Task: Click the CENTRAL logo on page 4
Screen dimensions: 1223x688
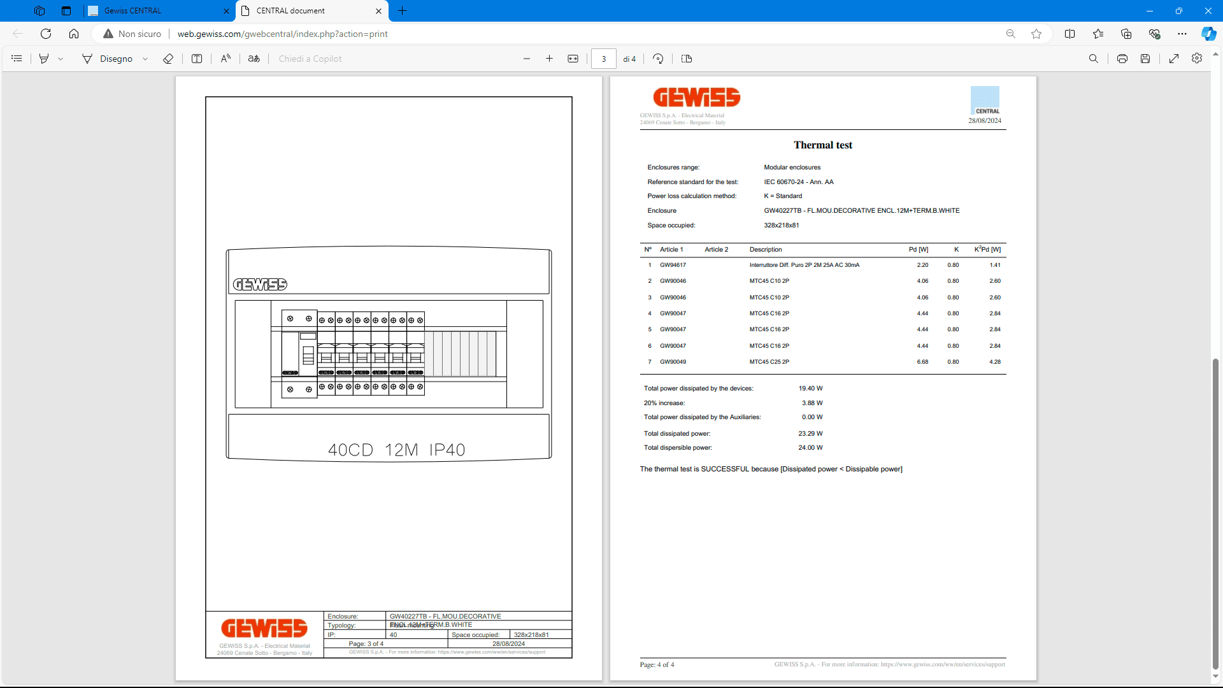Action: click(x=985, y=101)
